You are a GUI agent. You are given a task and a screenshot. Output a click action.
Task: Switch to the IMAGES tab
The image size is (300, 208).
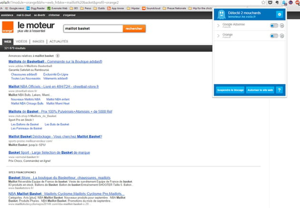pos(38,41)
